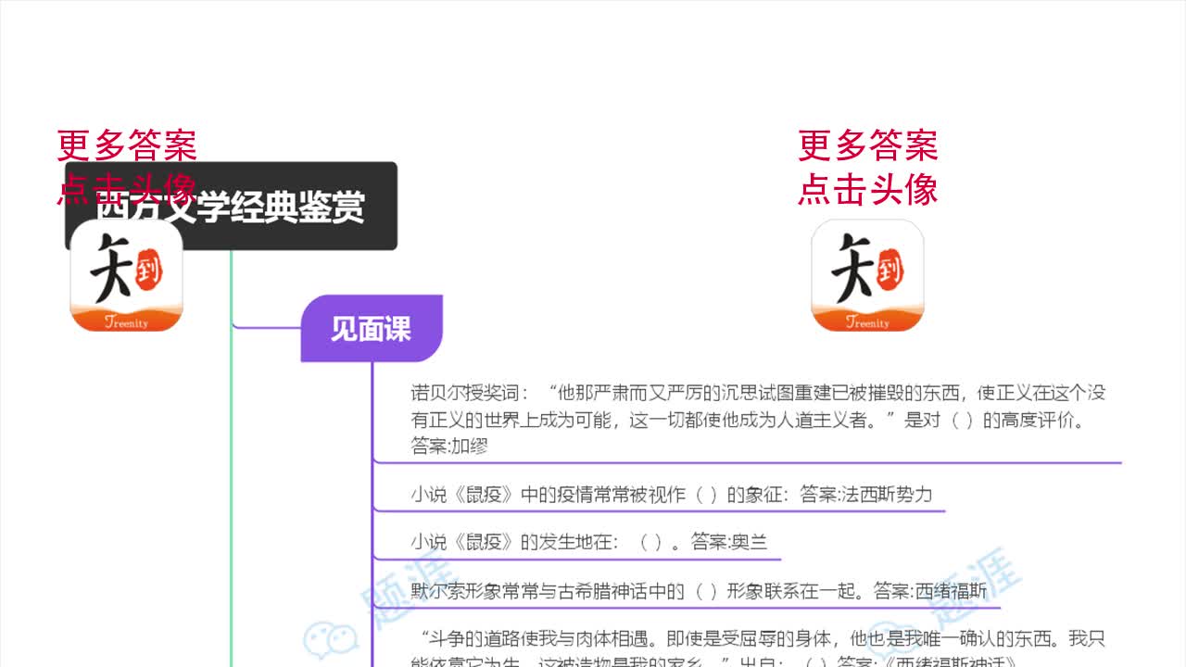Click the right-side 点击头像 red text
Viewport: 1186px width, 667px height.
(867, 189)
